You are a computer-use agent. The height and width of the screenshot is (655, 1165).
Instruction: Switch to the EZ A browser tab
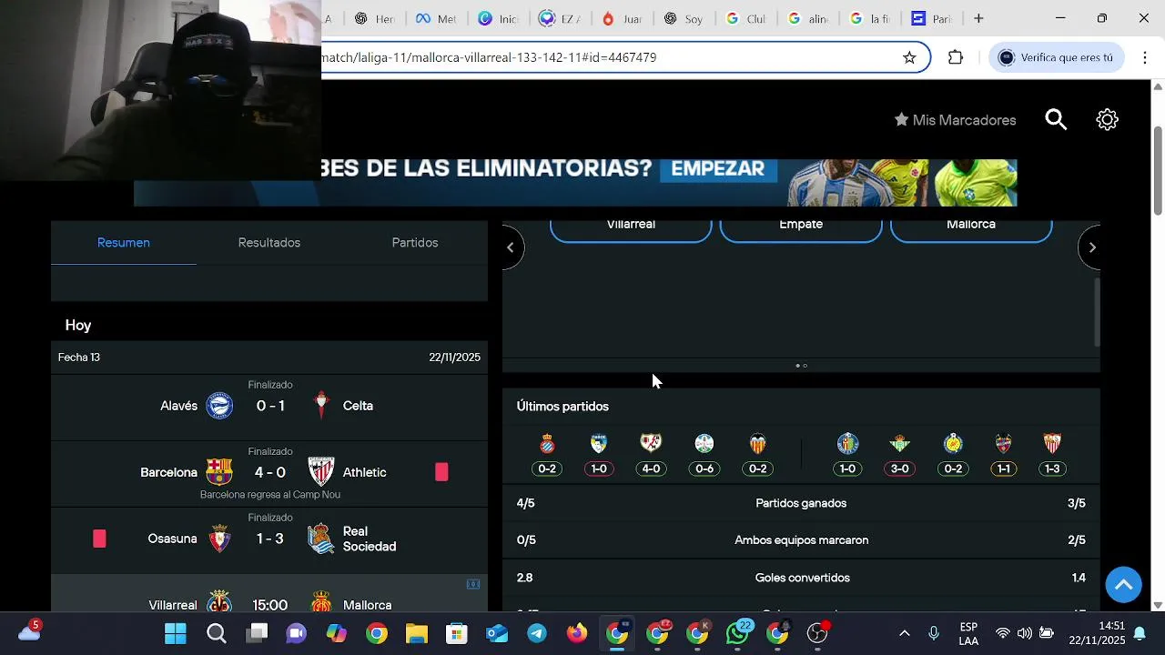click(x=560, y=18)
